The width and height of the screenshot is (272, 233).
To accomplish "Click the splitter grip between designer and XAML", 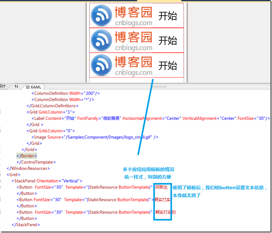I will (159, 86).
